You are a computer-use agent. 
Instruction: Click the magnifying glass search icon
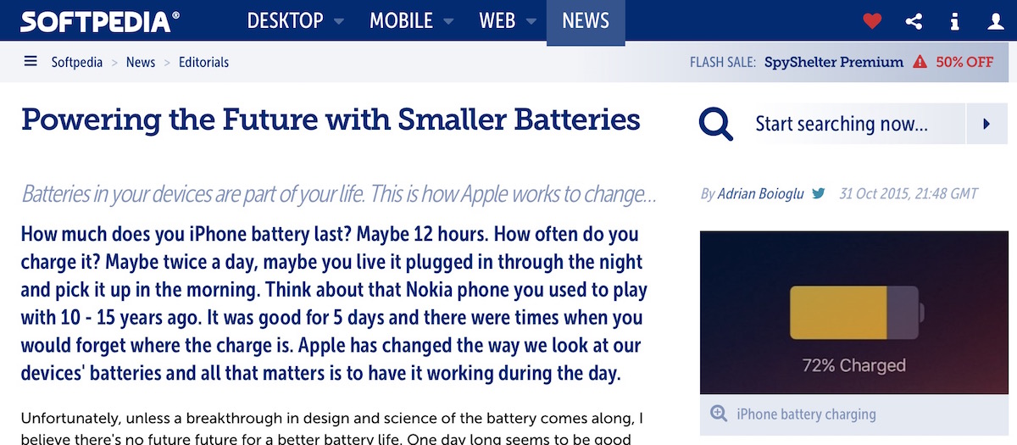click(x=716, y=125)
